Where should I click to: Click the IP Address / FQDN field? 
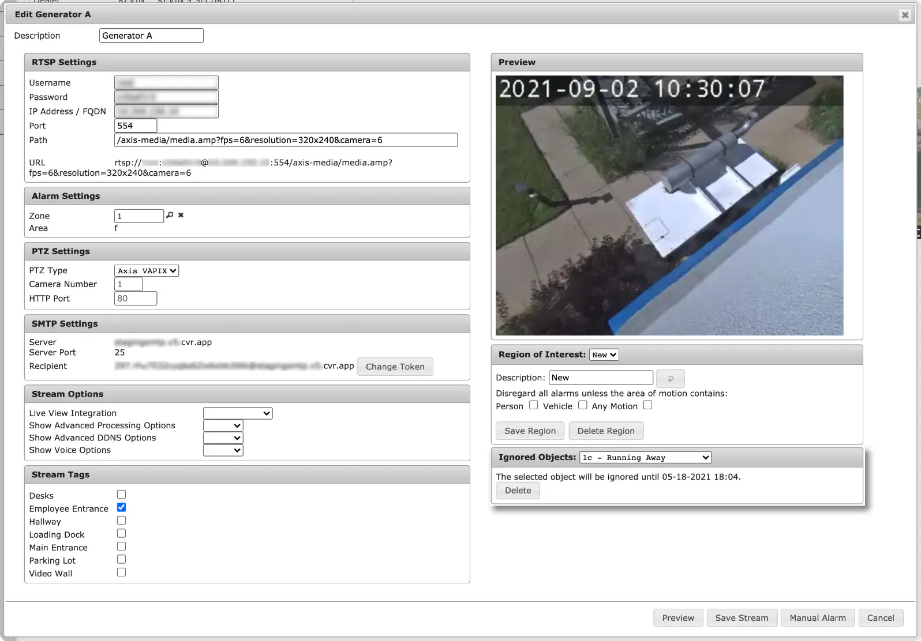click(x=166, y=111)
